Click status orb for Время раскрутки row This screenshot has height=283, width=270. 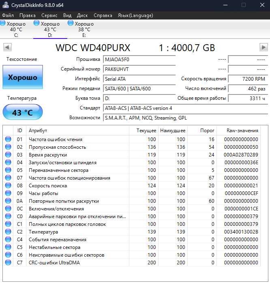[x=8, y=154]
